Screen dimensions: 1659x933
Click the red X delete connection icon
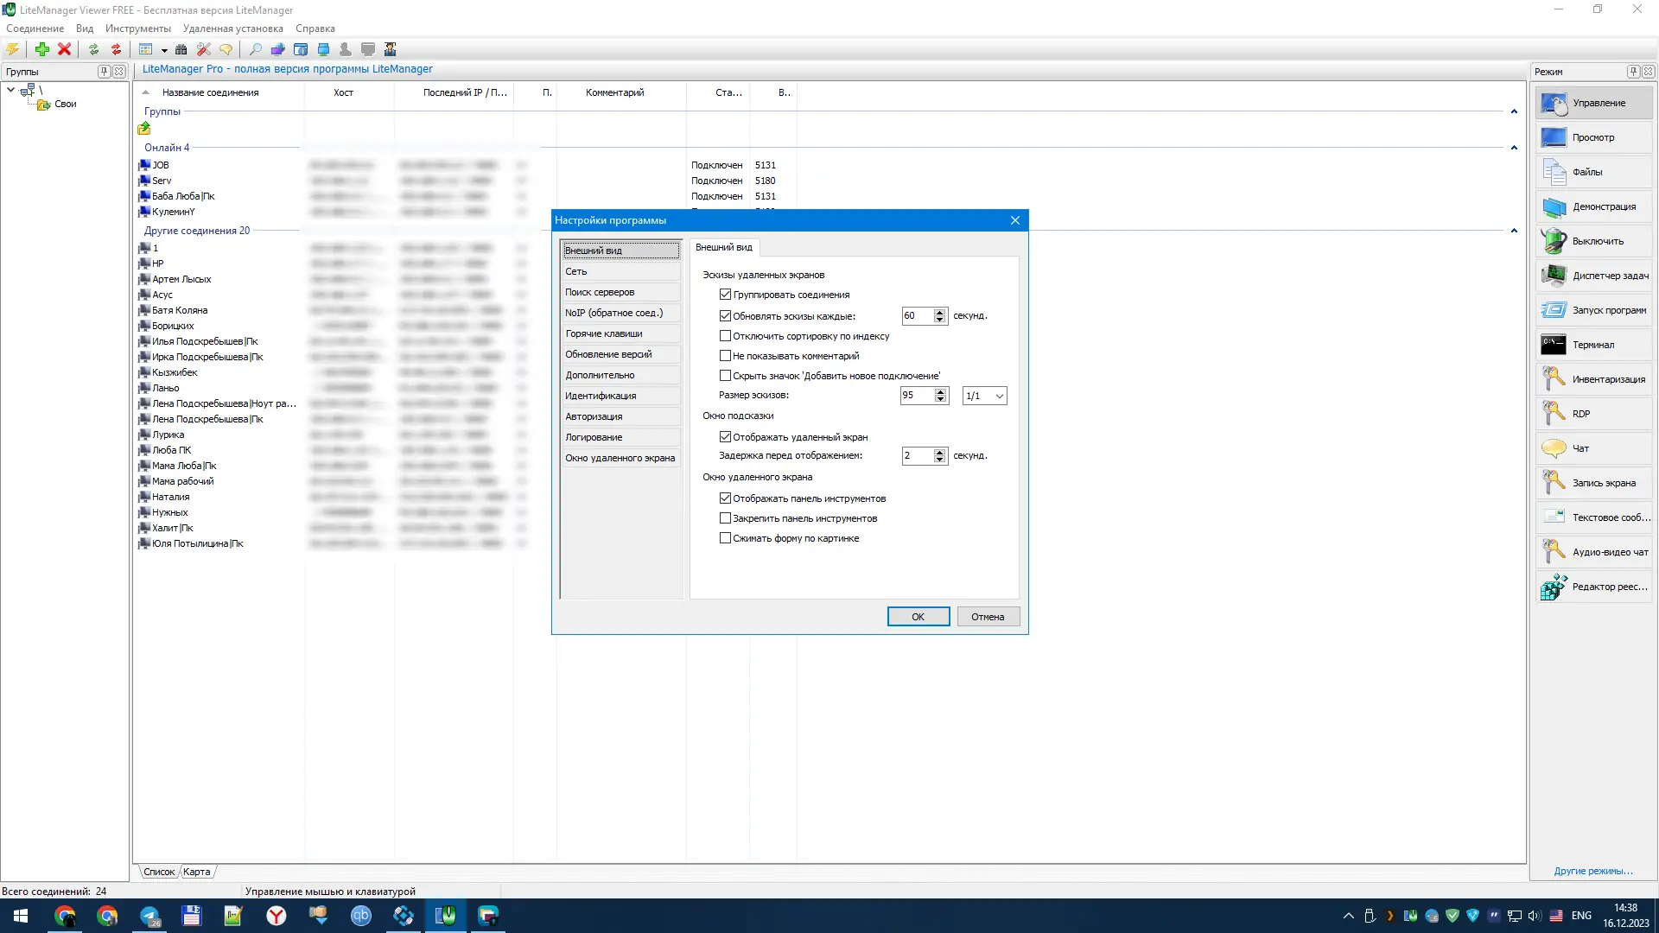point(64,49)
